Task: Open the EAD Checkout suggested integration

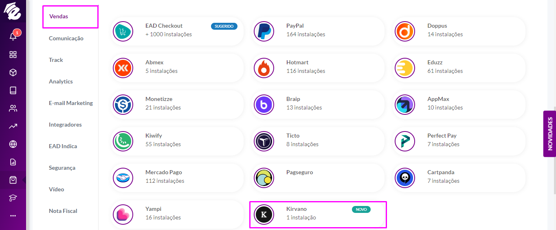Action: (177, 31)
